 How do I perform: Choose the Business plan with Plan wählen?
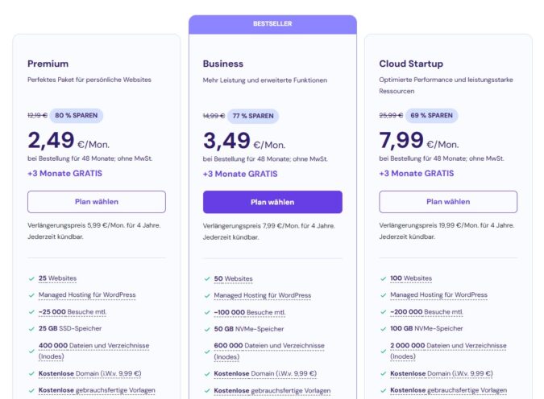pyautogui.click(x=272, y=202)
